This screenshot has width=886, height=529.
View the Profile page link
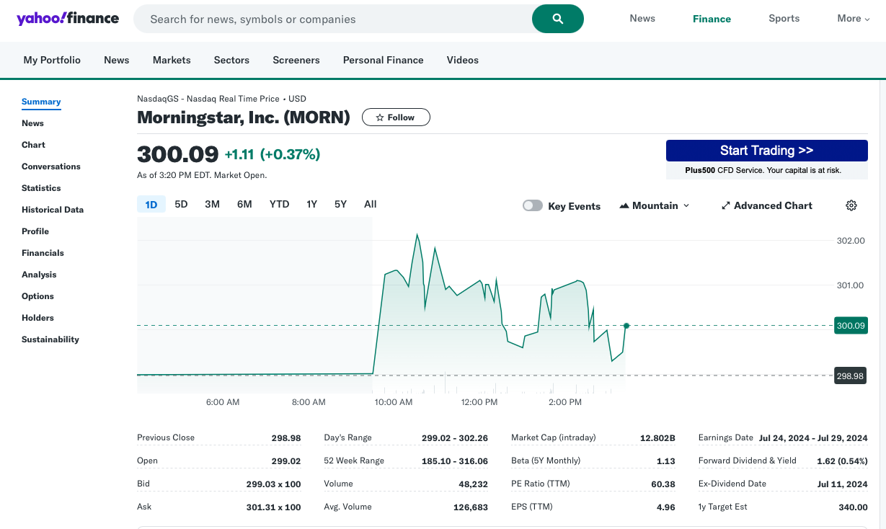(x=35, y=231)
